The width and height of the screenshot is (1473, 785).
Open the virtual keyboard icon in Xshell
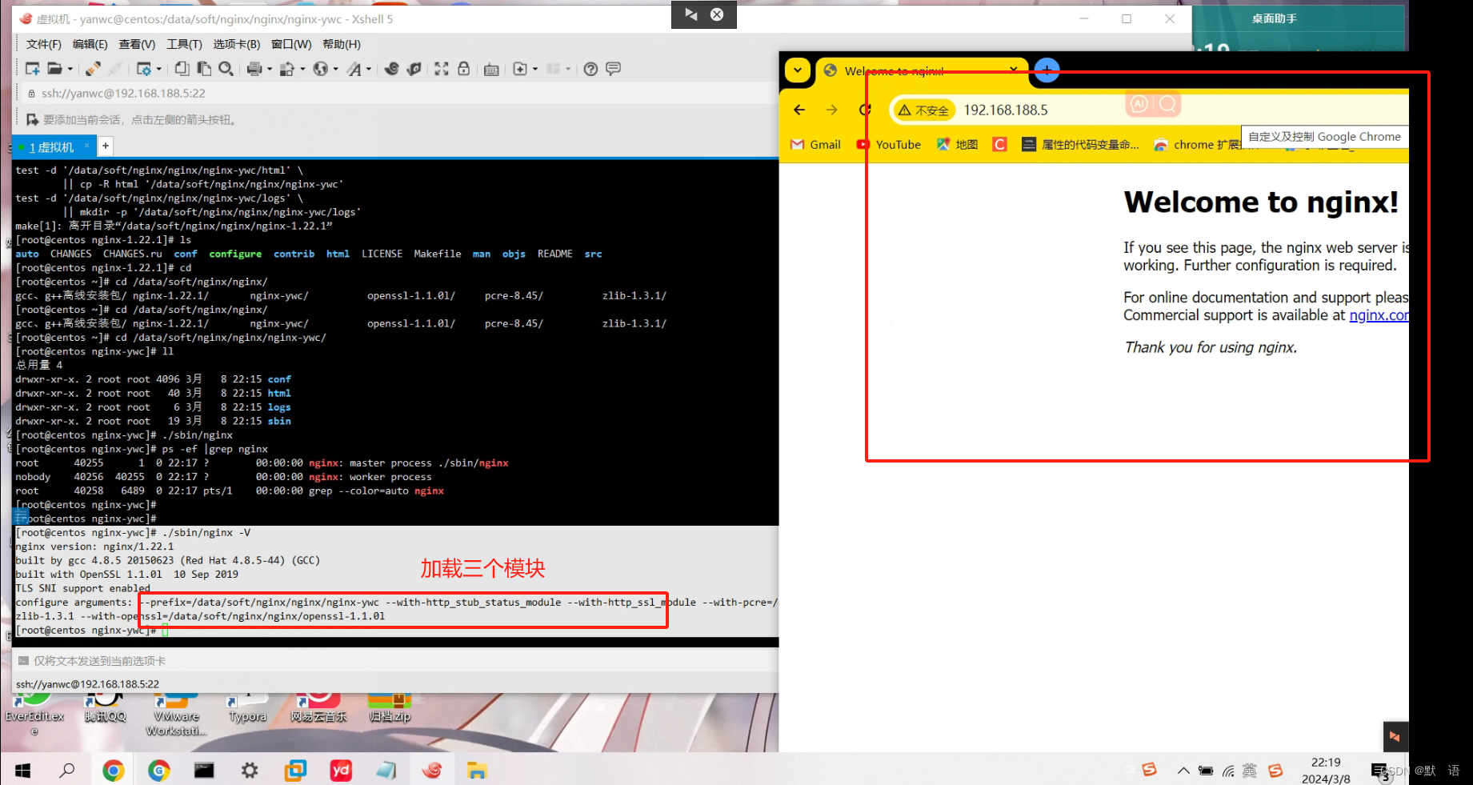[x=490, y=69]
